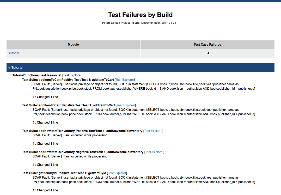Viewport: 281px width, 195px height.
Task: Open Test Explorer for addNewItemToInventory Positive Test
Action: coord(153,131)
